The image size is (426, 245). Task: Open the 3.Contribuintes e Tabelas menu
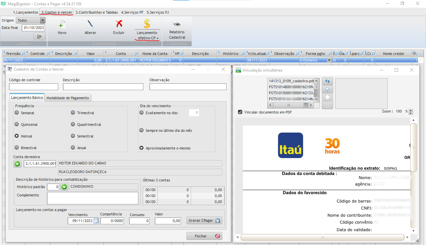[97, 12]
